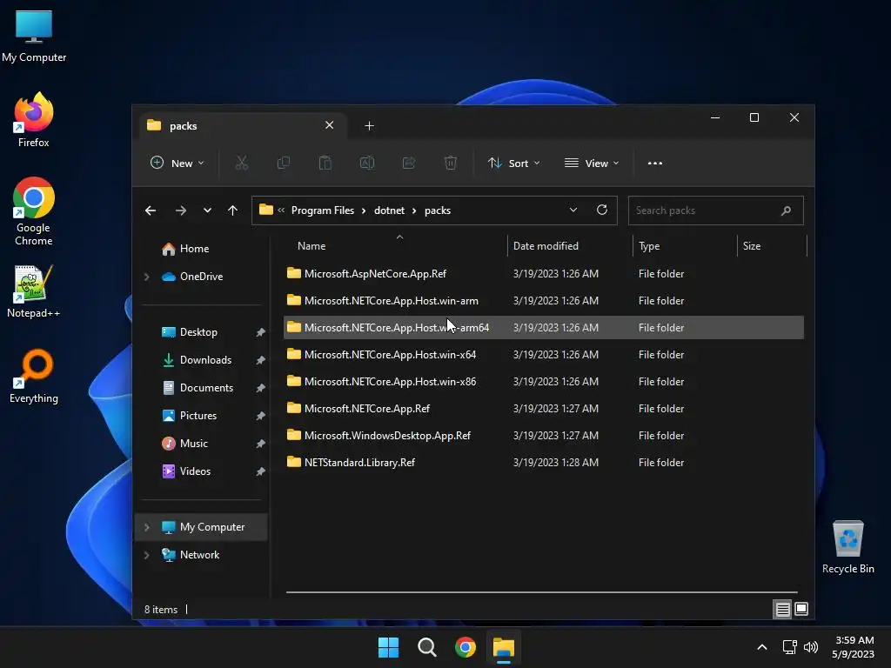Open Documents in navigation pane

point(206,388)
